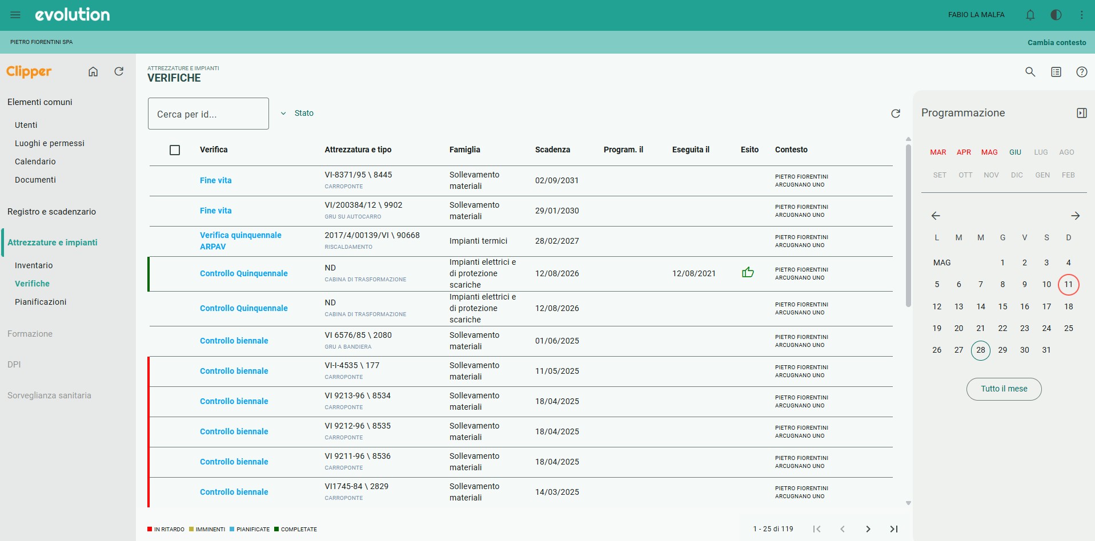
Task: Click the sidebar reload icon
Action: click(x=119, y=71)
